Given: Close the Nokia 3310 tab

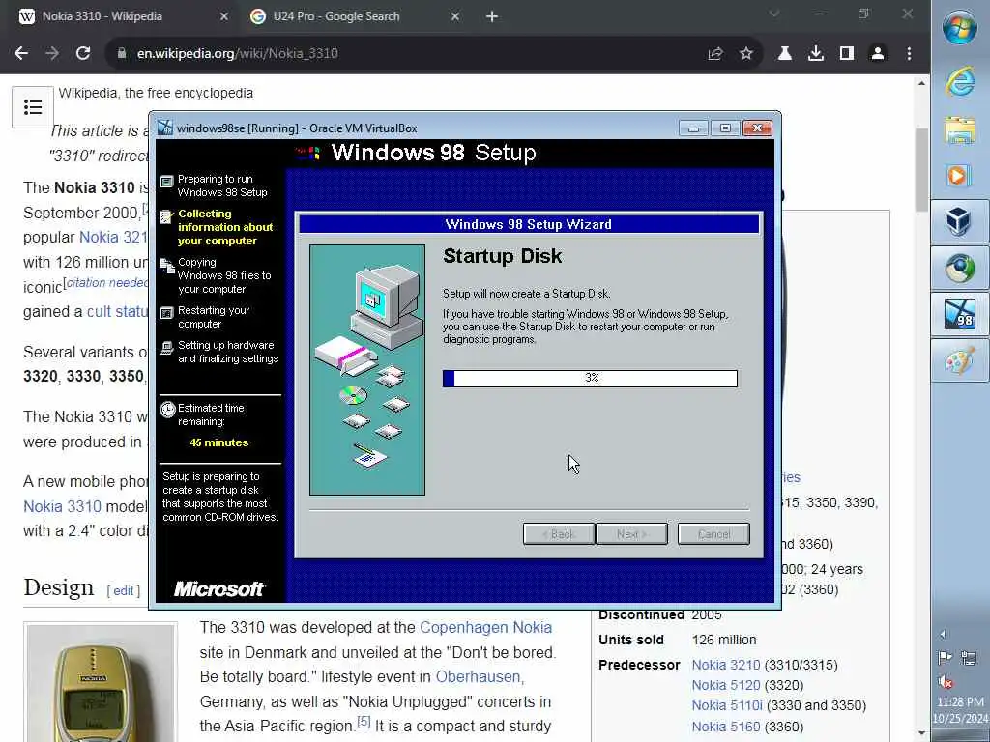Looking at the screenshot, I should pos(223,17).
